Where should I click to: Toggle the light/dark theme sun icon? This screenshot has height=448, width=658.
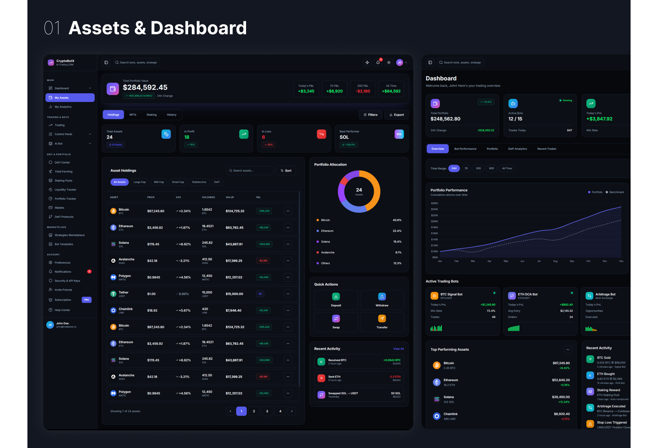point(389,62)
